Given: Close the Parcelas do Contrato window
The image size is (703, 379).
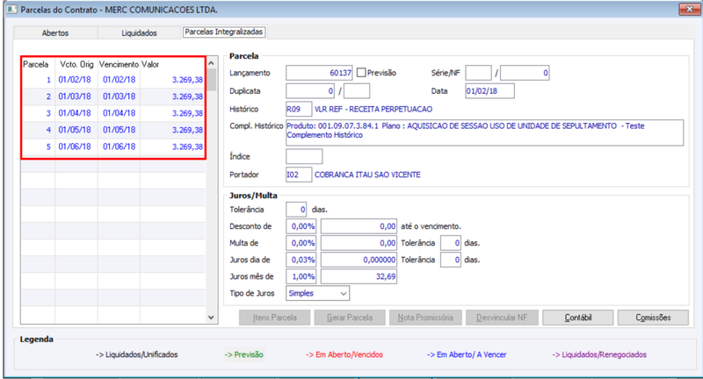Looking at the screenshot, I should tap(689, 9).
